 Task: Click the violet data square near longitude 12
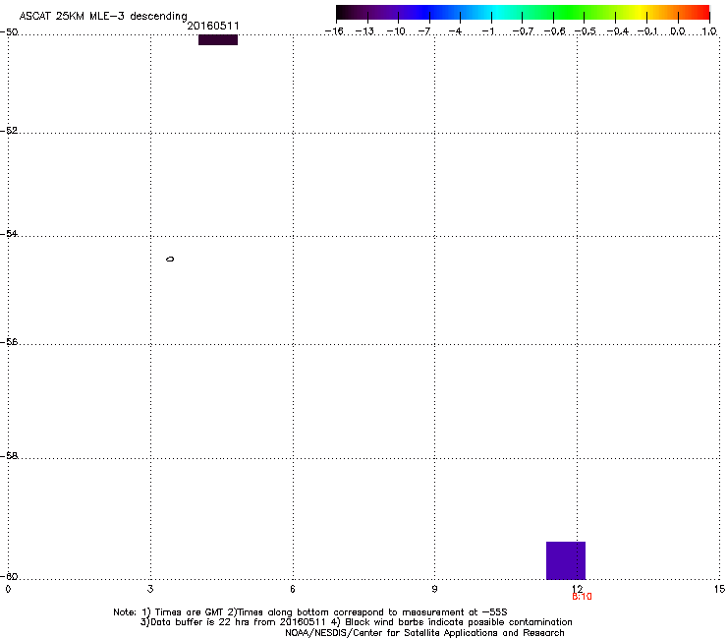tap(566, 560)
